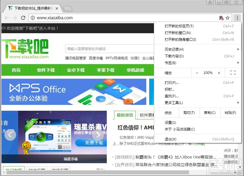Screen dimensions: 244x176
Task: Choose 打印(P)... from the menu
Action: [197, 82]
